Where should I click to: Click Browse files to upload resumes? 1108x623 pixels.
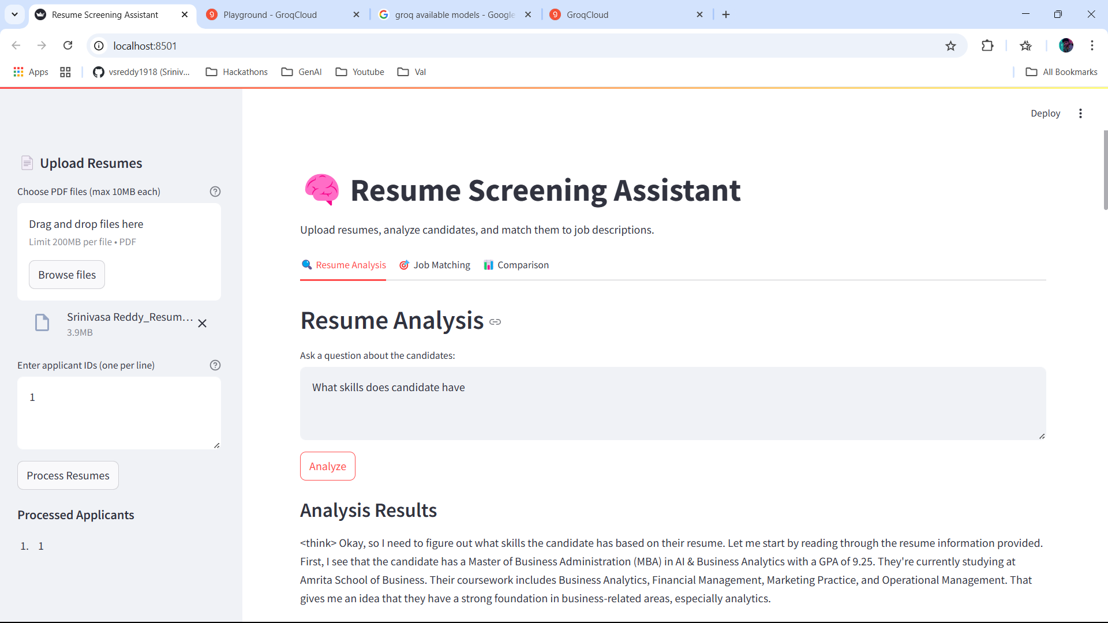tap(67, 275)
